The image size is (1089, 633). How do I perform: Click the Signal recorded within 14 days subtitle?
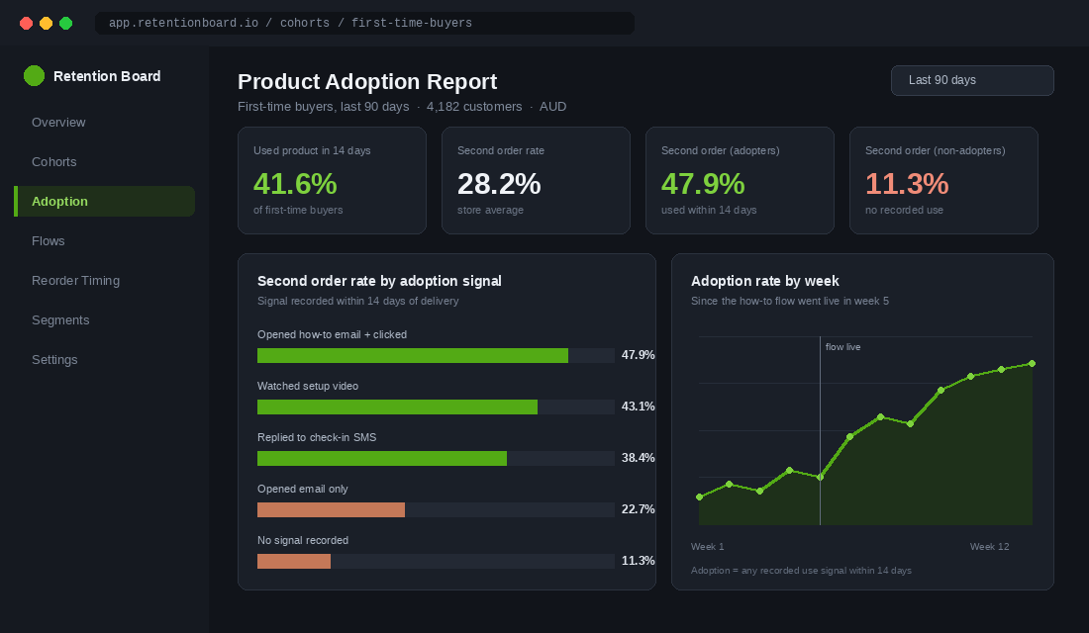pos(357,302)
